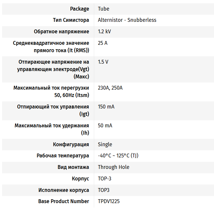Select the '-40°C ~ 125°C (TJ)' temperature value
Image resolution: width=214 pixels, height=209 pixels.
point(118,156)
